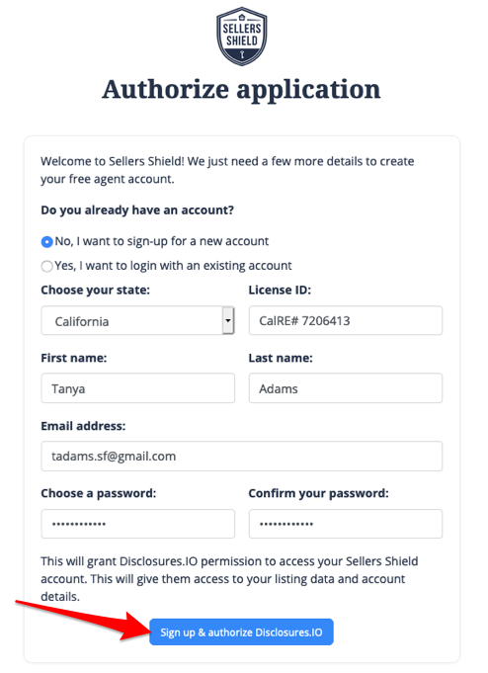Click the "Confirm your password" label
The height and width of the screenshot is (673, 488).
318,493
